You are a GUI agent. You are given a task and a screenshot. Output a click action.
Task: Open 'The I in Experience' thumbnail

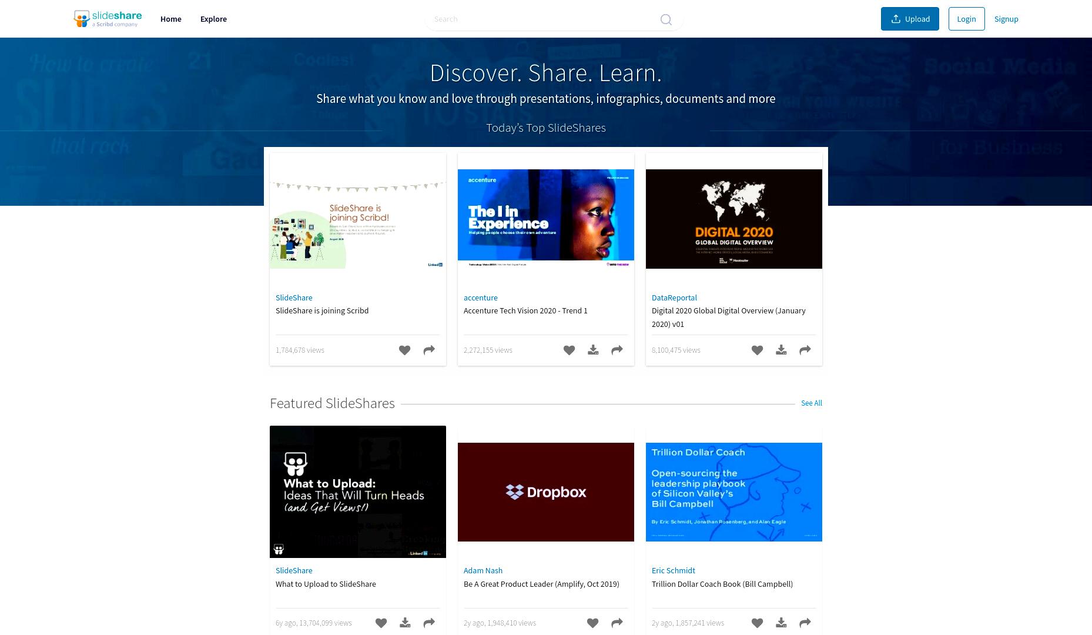[546, 219]
